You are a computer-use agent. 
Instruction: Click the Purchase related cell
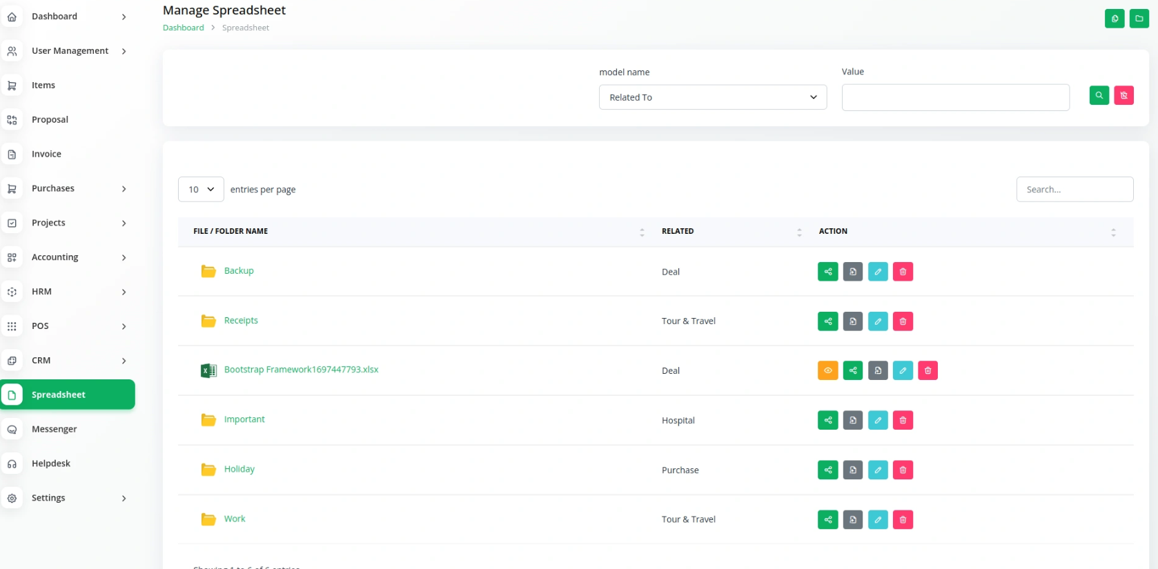pos(680,470)
